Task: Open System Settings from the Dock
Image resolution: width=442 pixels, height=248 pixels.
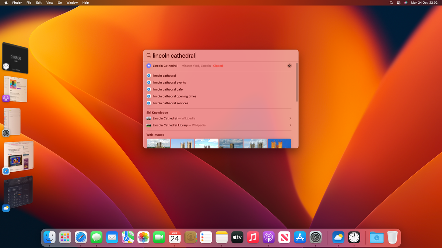Action: click(x=315, y=237)
